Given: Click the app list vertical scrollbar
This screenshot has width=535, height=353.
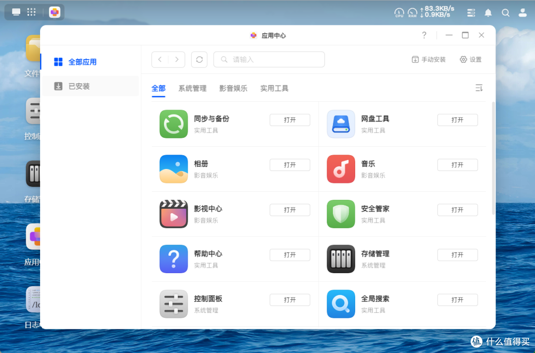Looking at the screenshot, I should point(493,158).
